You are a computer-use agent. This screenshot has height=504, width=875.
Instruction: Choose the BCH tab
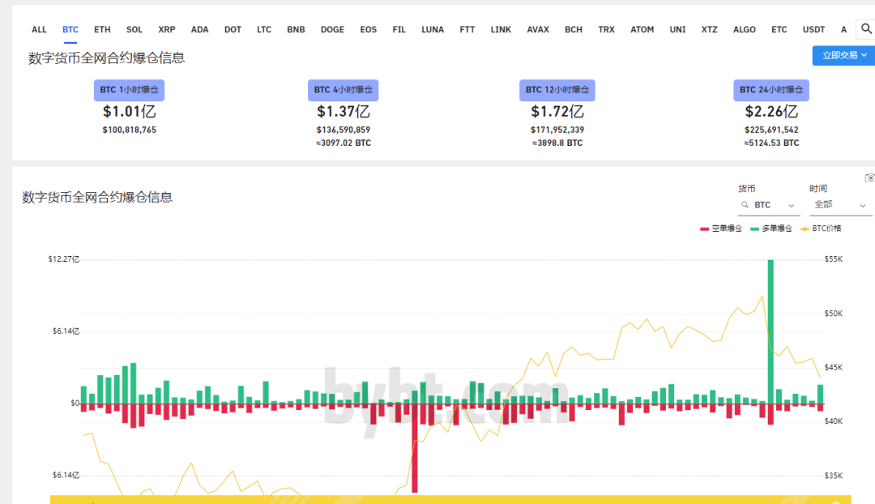tap(573, 30)
